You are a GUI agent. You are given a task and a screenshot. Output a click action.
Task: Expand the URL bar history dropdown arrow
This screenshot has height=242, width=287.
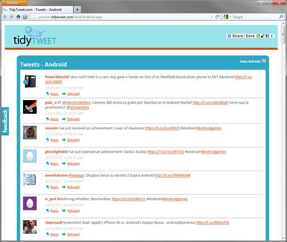point(212,17)
